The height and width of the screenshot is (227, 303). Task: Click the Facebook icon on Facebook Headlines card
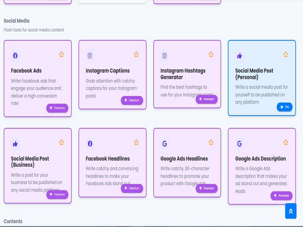click(90, 143)
